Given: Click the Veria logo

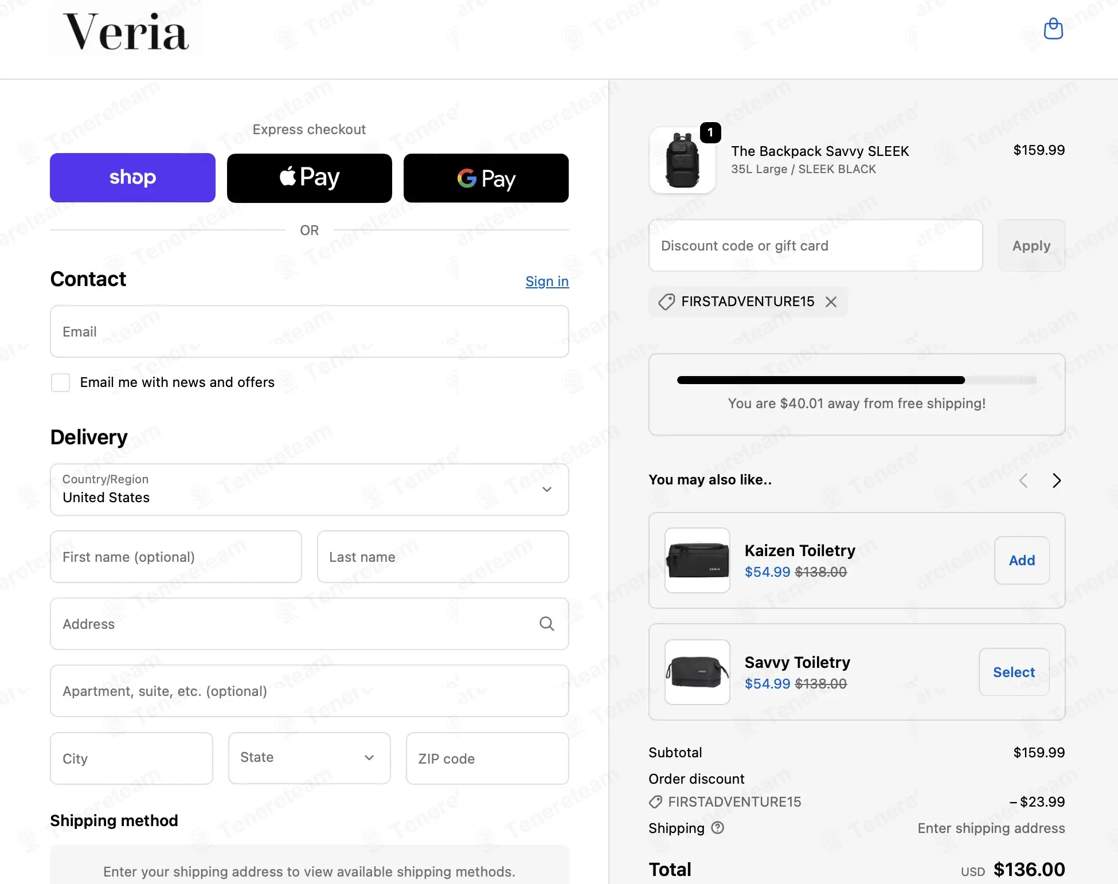Looking at the screenshot, I should (x=126, y=32).
